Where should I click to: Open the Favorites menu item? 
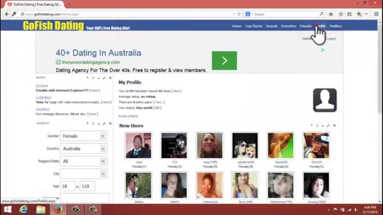(288, 26)
